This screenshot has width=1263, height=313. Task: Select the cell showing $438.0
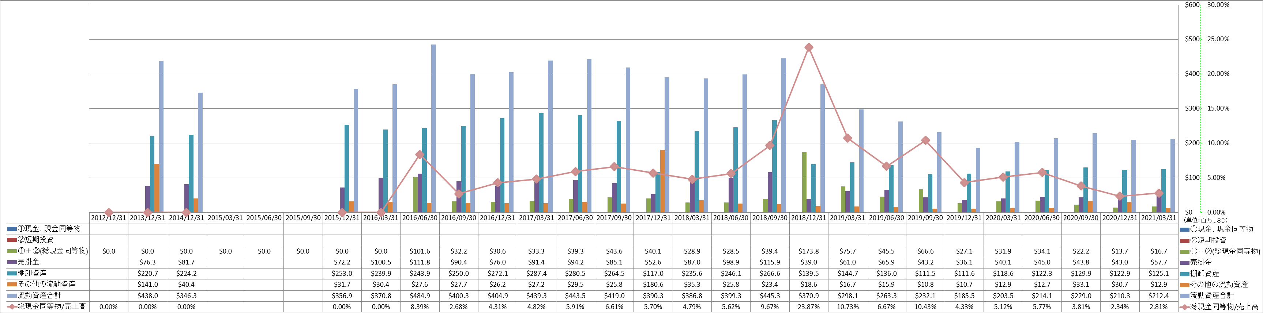click(147, 295)
